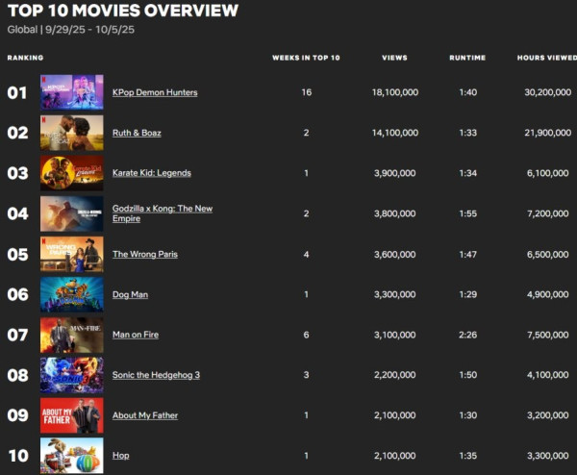Screen dimensions: 577x475
Task: Click the Godzilla x Kong poster thumbnail
Action: point(72,213)
